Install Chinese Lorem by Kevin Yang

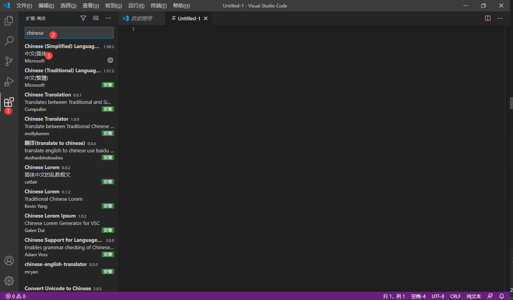pyautogui.click(x=108, y=206)
